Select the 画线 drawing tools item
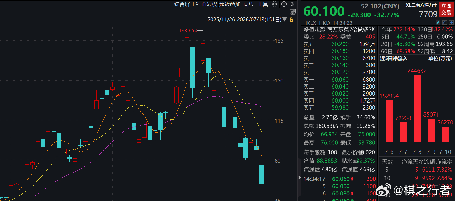The width and height of the screenshot is (455, 201). point(249,4)
